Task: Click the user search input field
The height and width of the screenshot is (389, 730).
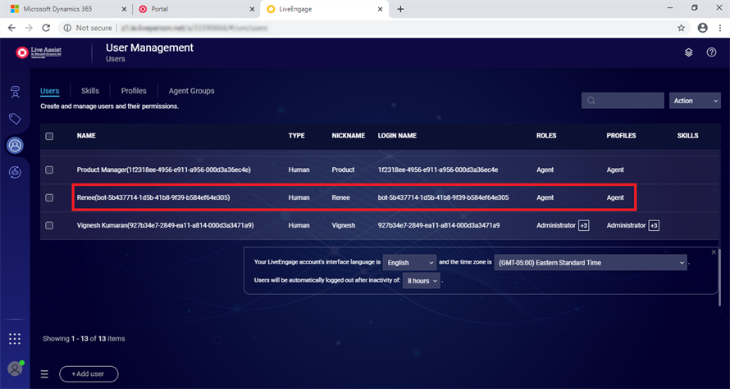Action: 623,101
